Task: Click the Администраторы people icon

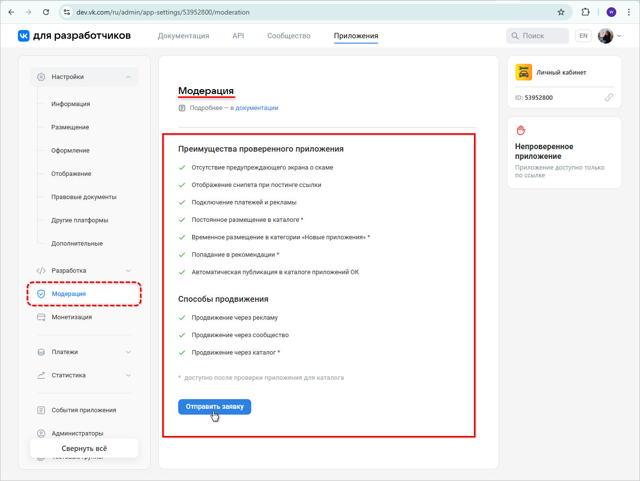Action: pyautogui.click(x=42, y=433)
